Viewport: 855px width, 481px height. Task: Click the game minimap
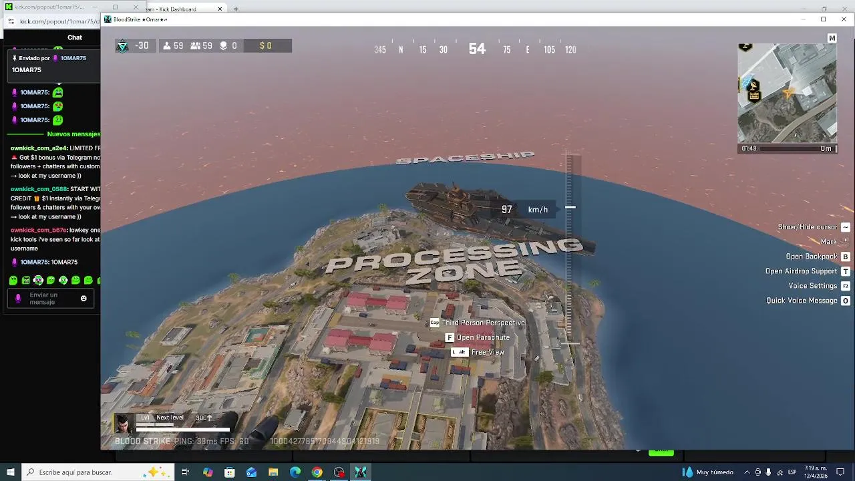pos(787,94)
